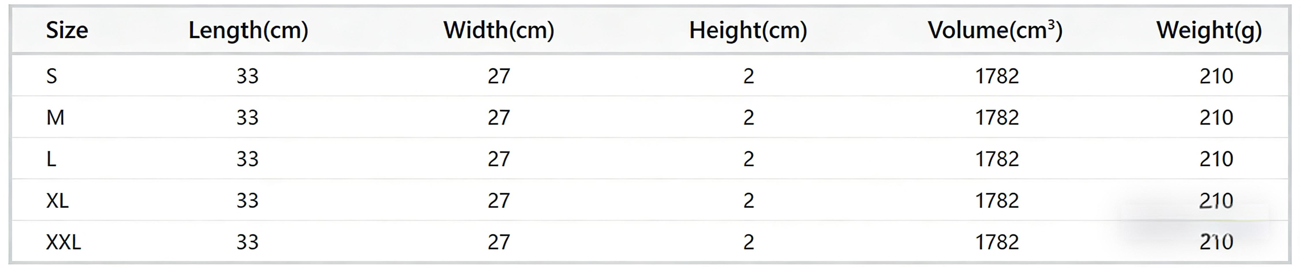Click the volume value in the XL row
This screenshot has width=1300, height=269.
997,201
